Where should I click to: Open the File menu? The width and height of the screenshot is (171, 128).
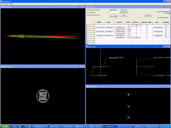[x=1, y=4]
